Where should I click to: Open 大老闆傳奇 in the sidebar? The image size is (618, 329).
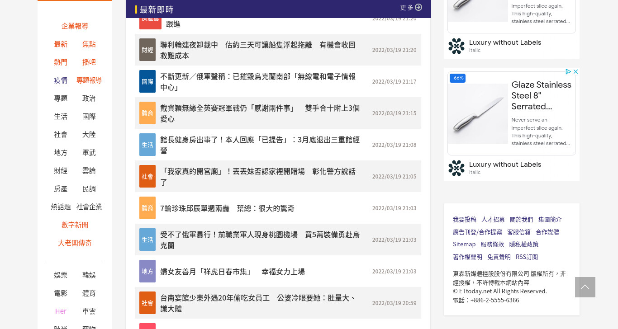point(75,243)
